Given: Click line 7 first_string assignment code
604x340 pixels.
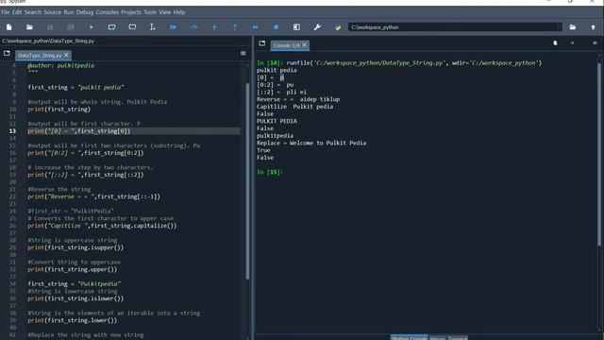Looking at the screenshot, I should (x=75, y=88).
